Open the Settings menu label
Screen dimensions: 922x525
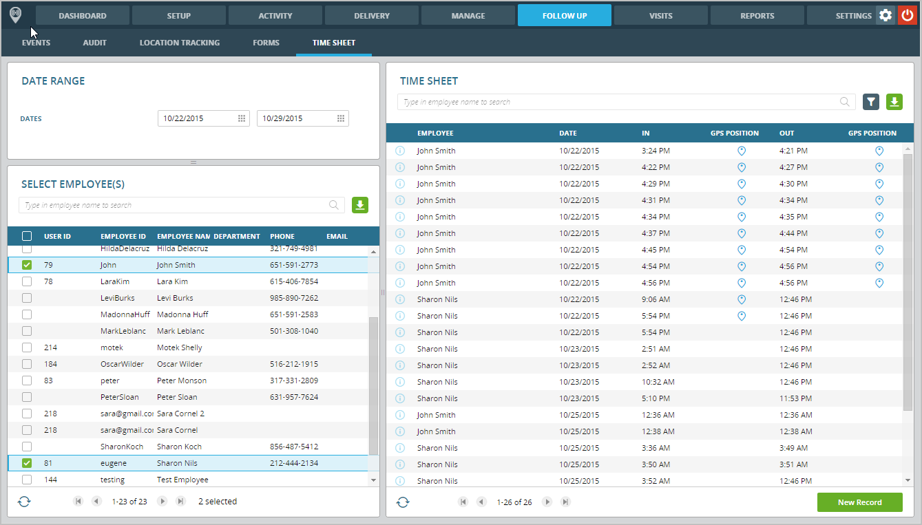(854, 16)
